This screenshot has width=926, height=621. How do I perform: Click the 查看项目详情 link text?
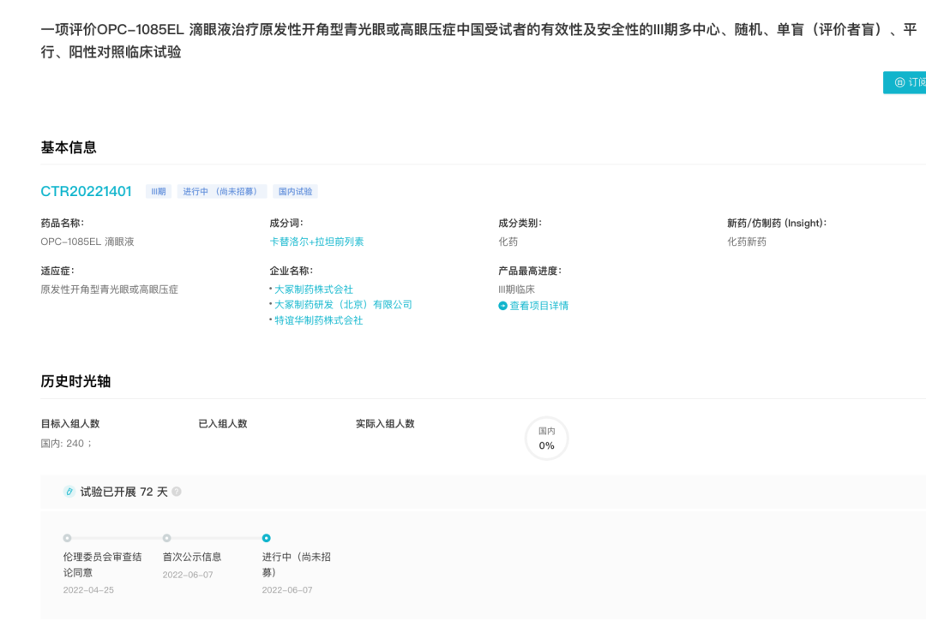coord(538,306)
